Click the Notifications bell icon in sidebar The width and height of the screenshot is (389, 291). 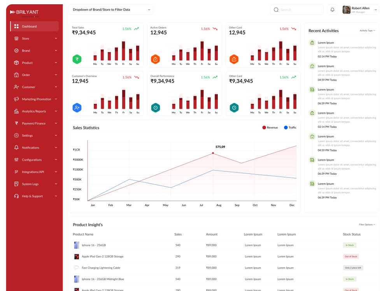click(x=16, y=147)
